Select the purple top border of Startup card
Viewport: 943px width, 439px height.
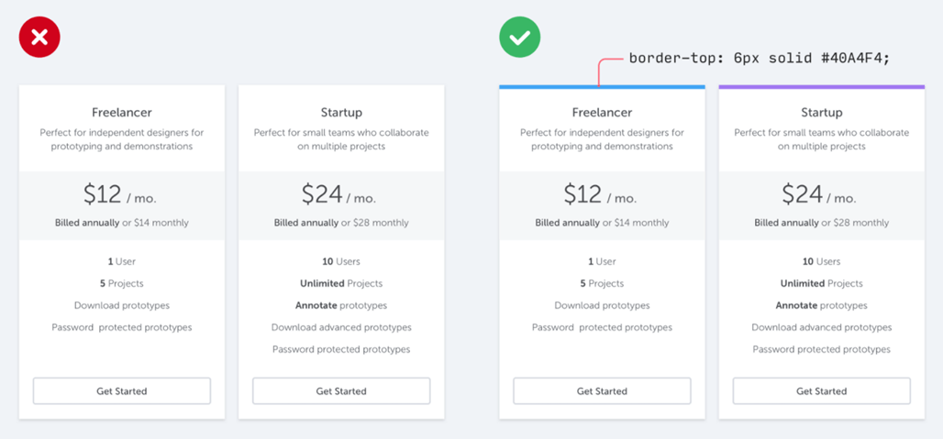coord(821,87)
